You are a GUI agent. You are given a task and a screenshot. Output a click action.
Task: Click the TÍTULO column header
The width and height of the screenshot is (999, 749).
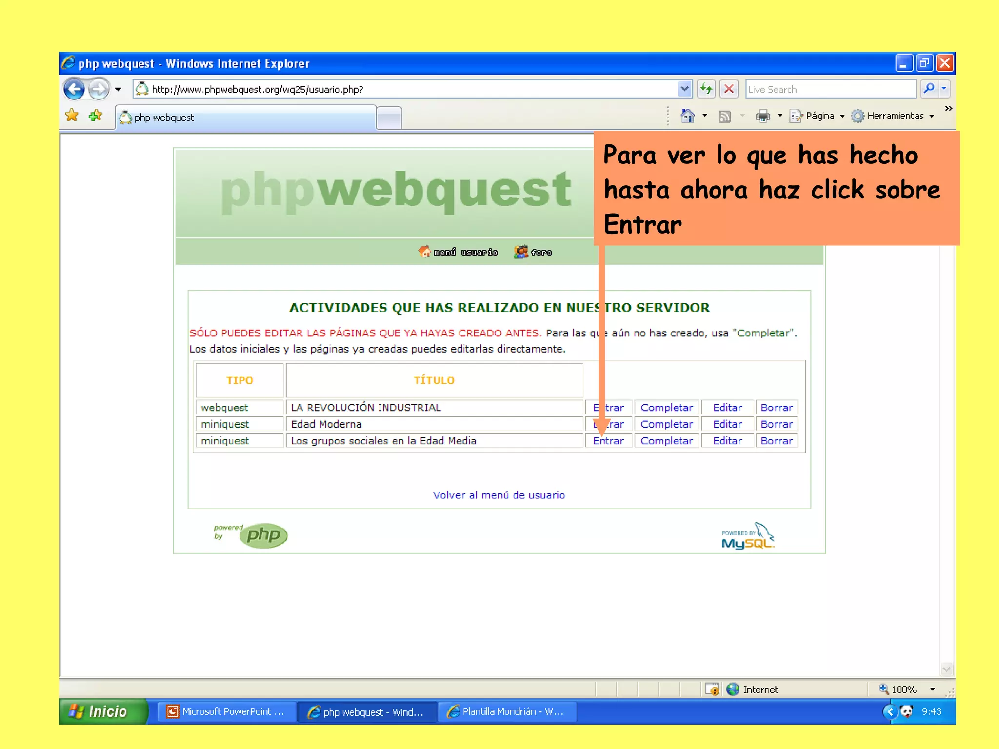click(x=434, y=380)
